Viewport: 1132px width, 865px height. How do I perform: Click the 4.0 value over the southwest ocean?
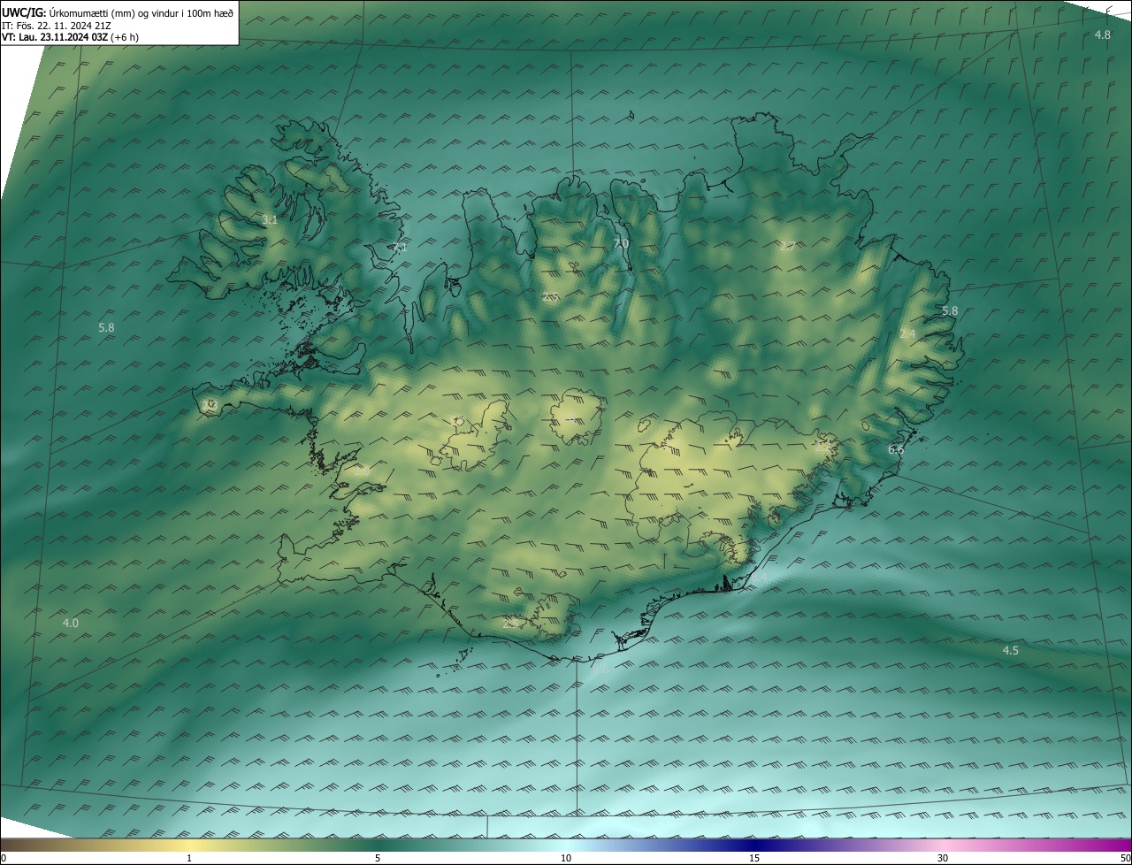pos(70,623)
